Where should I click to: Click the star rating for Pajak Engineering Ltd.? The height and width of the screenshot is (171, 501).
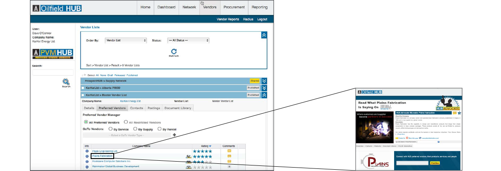[x=202, y=151]
